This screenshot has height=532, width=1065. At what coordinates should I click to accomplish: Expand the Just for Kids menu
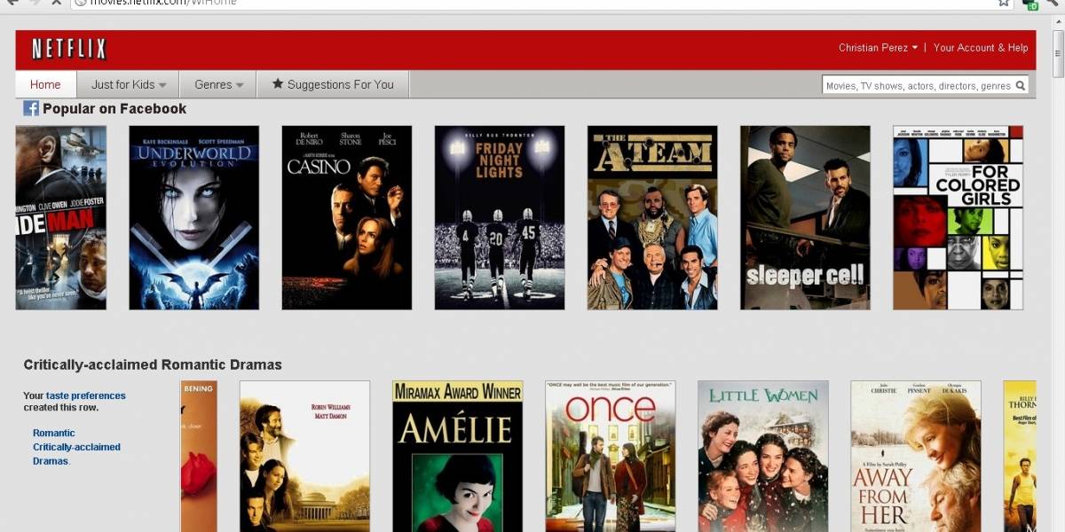[x=128, y=84]
